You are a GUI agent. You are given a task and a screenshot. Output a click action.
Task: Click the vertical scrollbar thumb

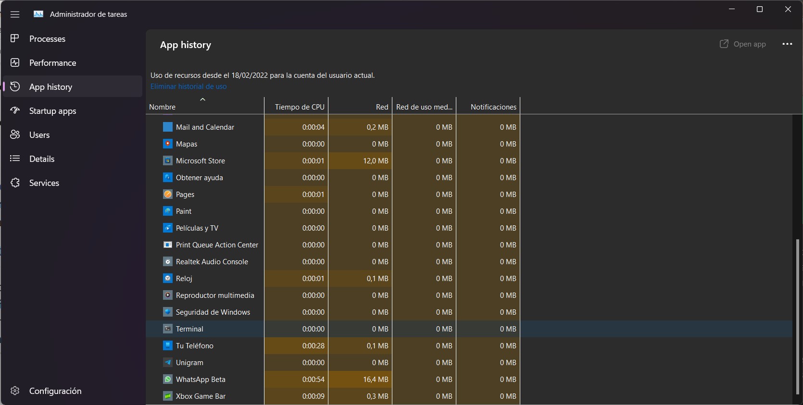pyautogui.click(x=797, y=318)
